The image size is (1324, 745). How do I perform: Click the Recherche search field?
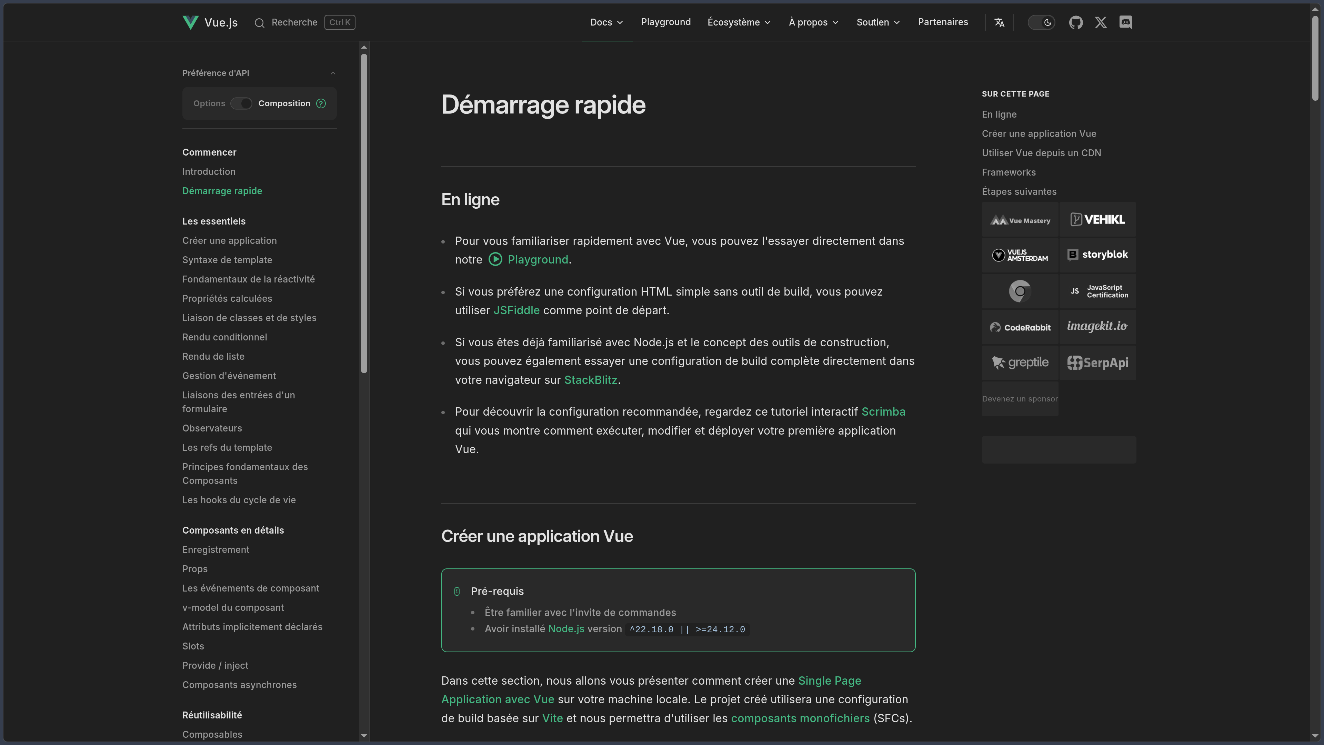tap(304, 22)
